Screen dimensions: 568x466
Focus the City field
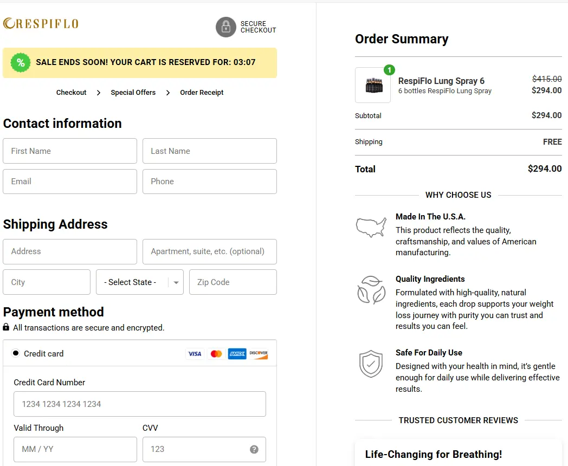(47, 282)
